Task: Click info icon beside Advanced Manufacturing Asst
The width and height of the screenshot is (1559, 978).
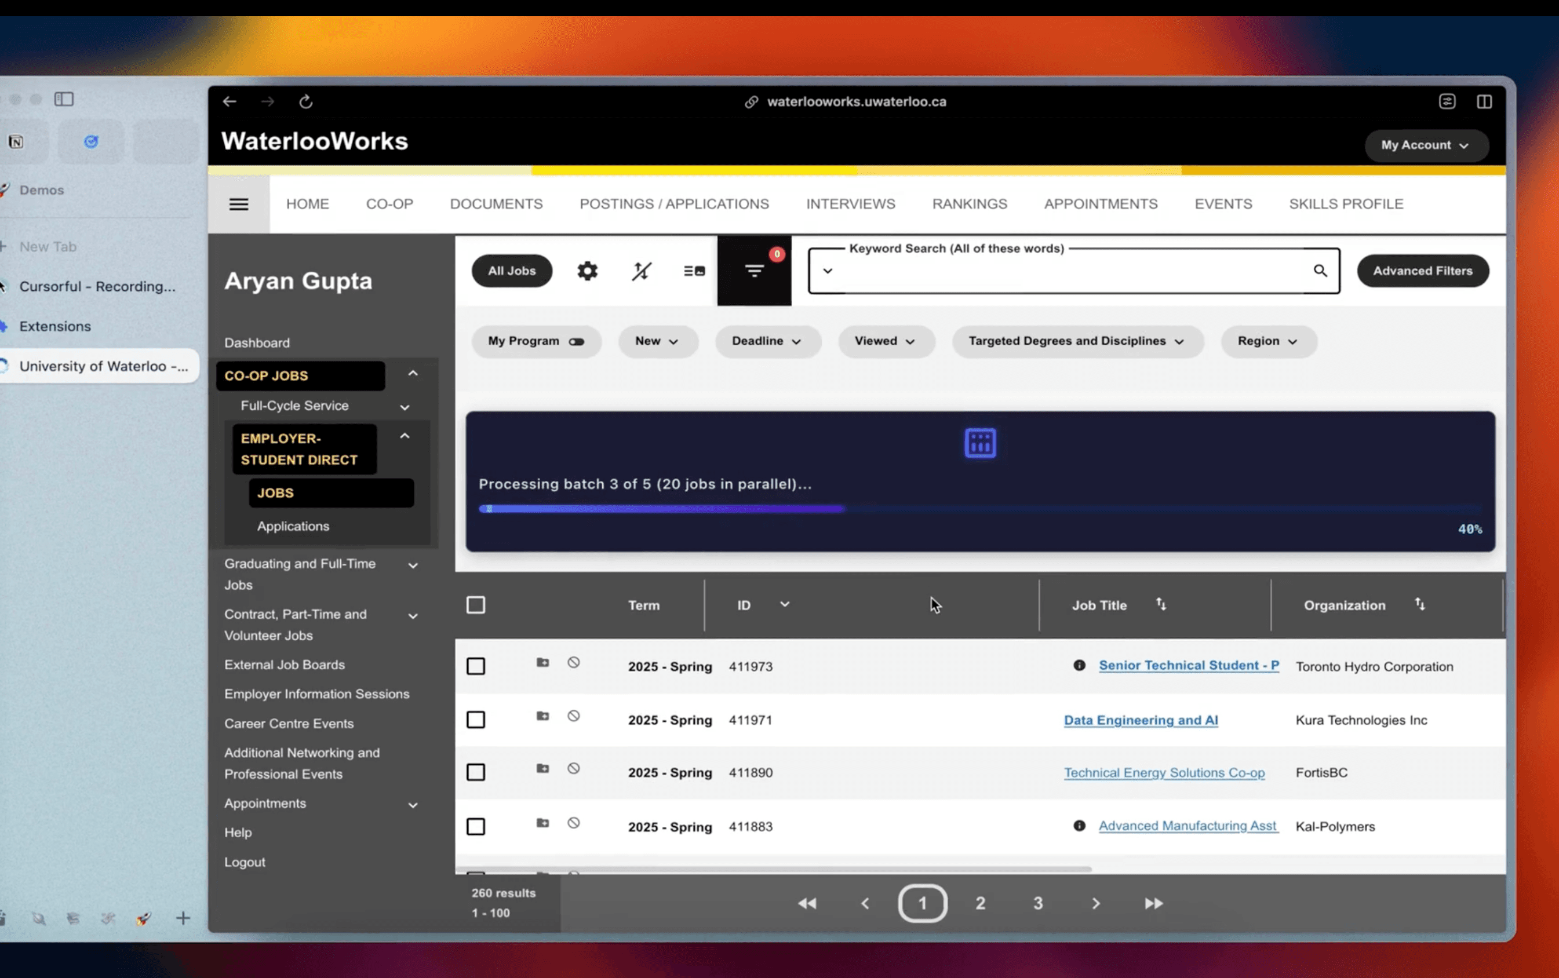Action: (x=1079, y=826)
